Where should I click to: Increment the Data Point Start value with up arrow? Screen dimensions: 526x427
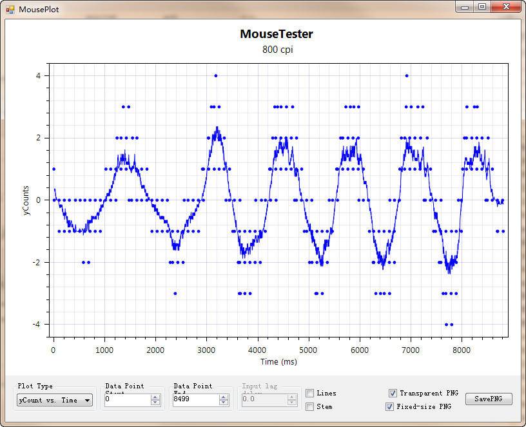coord(155,397)
